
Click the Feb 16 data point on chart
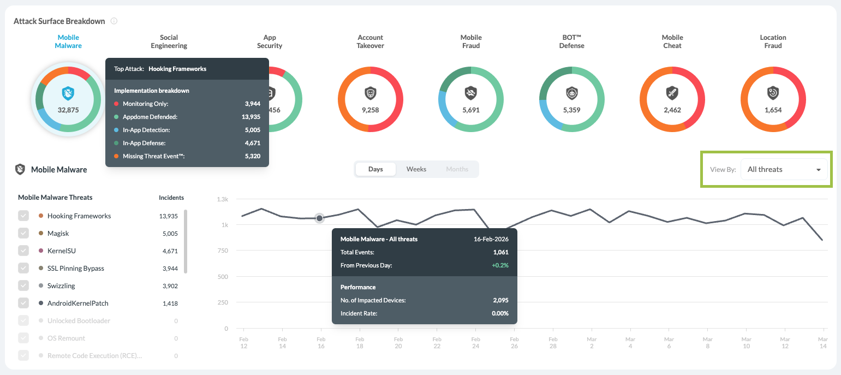(320, 218)
